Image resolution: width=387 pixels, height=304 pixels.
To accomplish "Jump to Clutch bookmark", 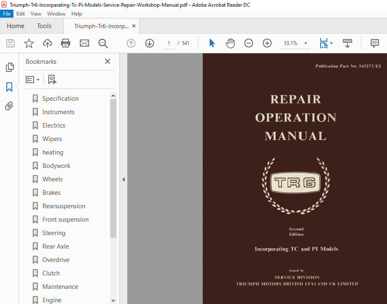I will point(51,273).
